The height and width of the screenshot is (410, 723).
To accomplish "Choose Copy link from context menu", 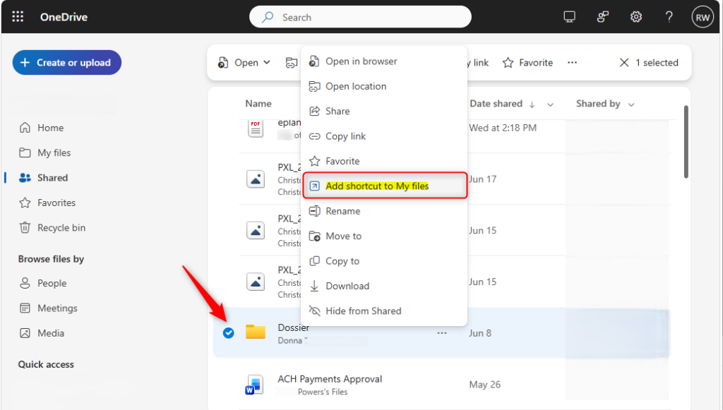I will 384,136.
